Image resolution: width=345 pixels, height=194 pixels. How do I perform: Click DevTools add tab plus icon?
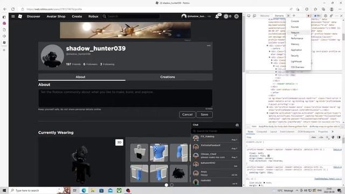click(x=294, y=16)
